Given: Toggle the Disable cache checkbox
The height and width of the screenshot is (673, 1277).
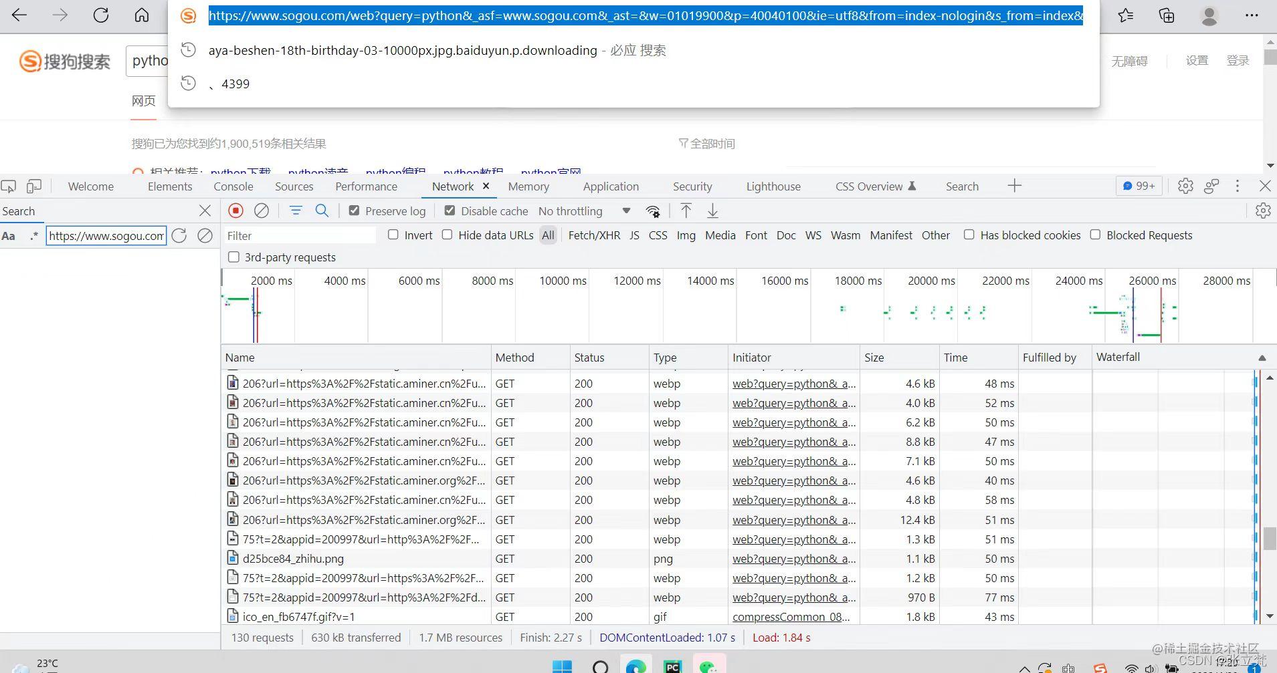Looking at the screenshot, I should [450, 211].
